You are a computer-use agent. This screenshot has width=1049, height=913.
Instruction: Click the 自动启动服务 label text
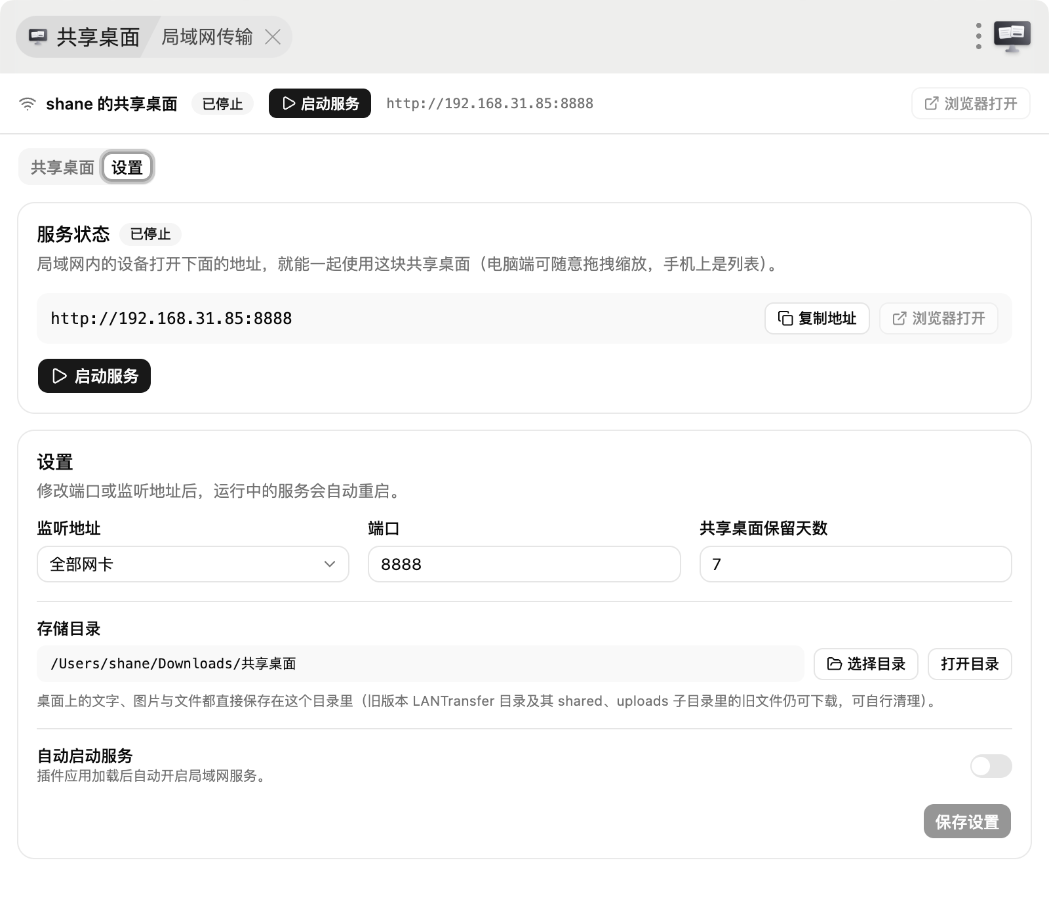[x=85, y=756]
